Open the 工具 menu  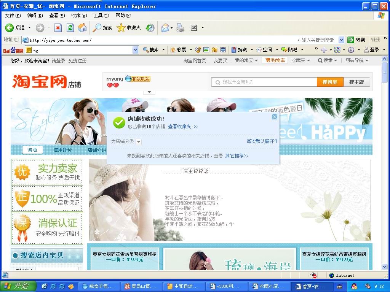[x=101, y=15]
